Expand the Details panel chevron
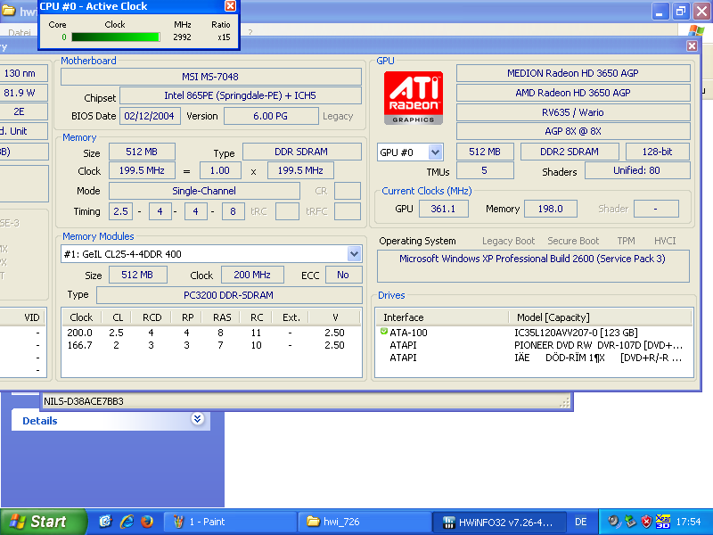 point(197,419)
